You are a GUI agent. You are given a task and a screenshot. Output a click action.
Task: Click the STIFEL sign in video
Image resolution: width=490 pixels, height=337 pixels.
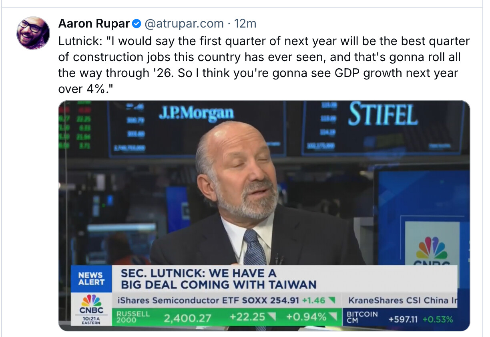tap(383, 114)
